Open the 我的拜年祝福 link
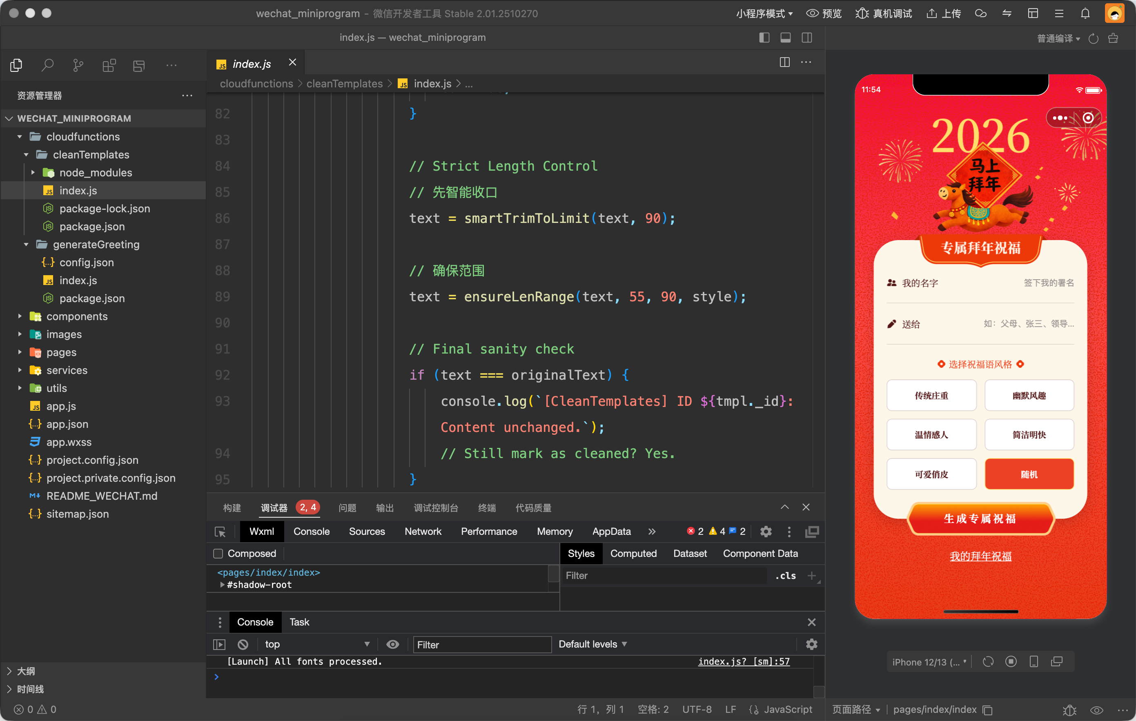Screen dimensions: 1136x721 [x=980, y=556]
